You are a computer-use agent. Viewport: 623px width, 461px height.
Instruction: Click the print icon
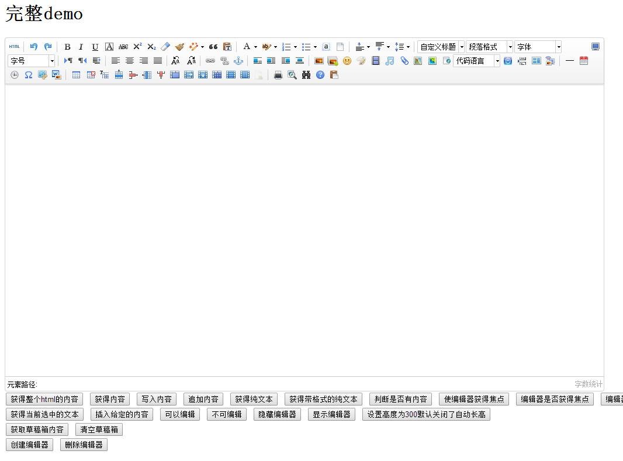tap(278, 75)
